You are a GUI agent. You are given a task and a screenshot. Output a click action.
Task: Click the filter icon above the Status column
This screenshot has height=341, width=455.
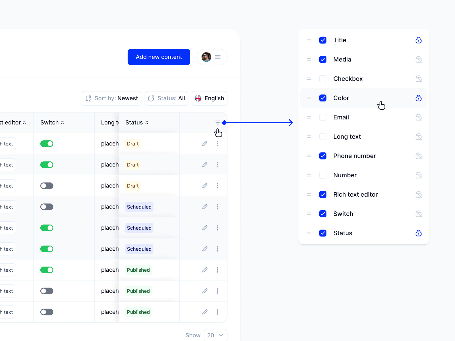pos(218,122)
